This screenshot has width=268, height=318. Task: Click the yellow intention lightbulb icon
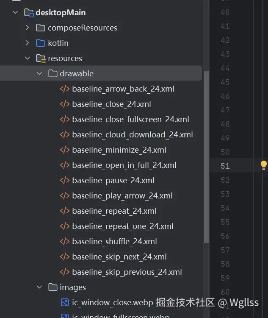click(263, 165)
